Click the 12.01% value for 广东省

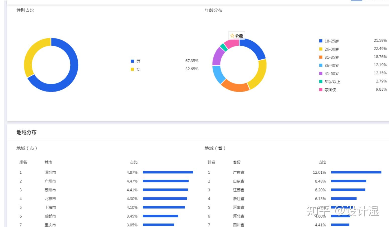pyautogui.click(x=319, y=172)
